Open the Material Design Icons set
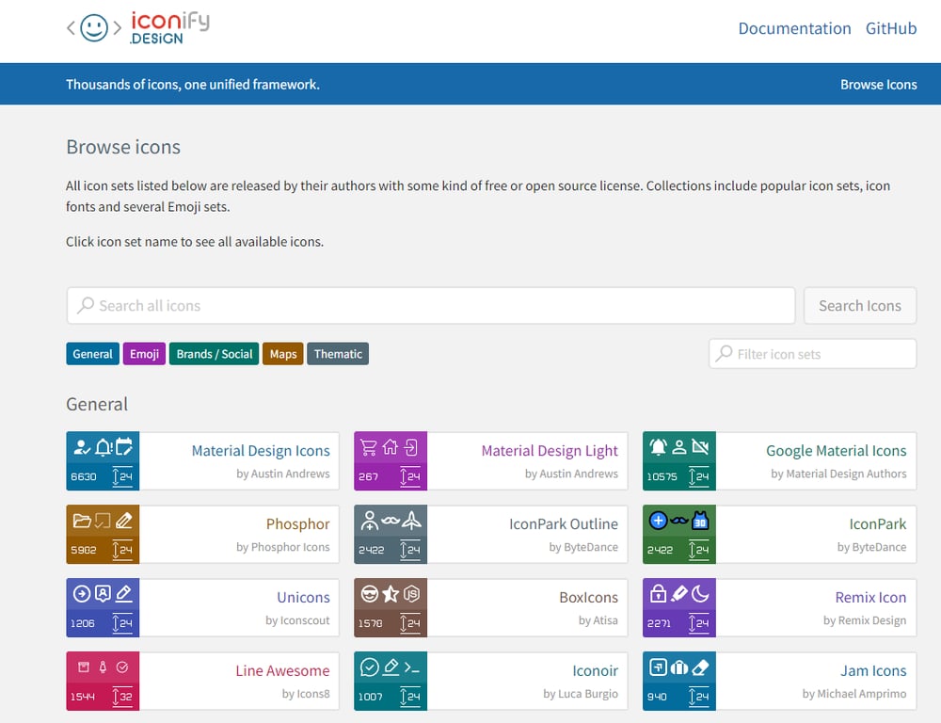Image resolution: width=941 pixels, height=723 pixels. coord(261,450)
